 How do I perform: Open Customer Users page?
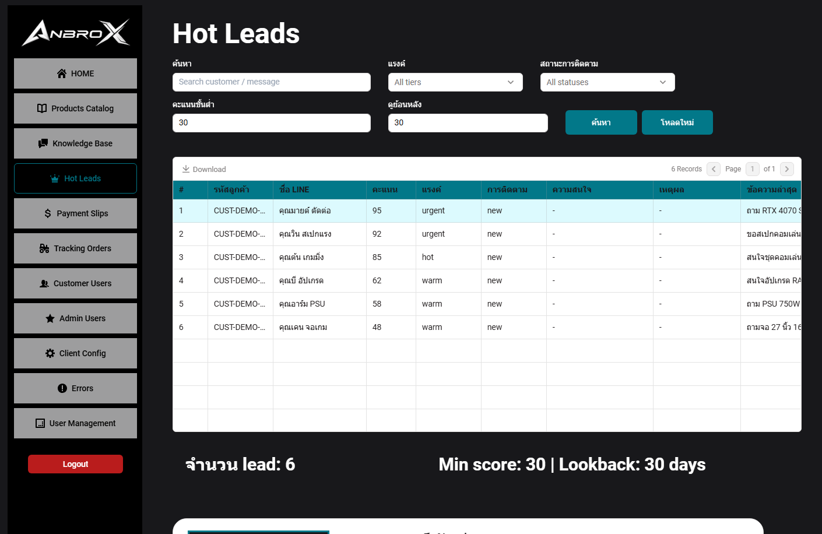[75, 283]
